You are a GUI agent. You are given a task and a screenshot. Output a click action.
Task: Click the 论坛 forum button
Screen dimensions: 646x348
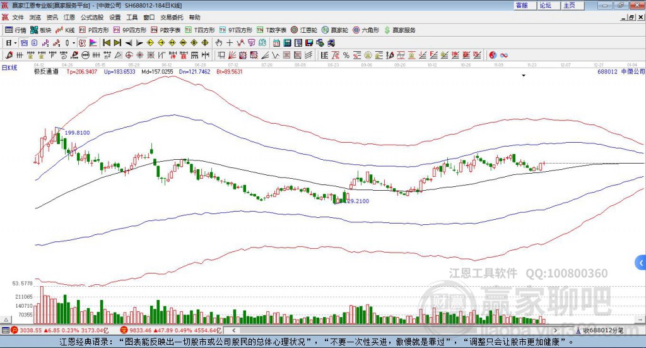549,5
